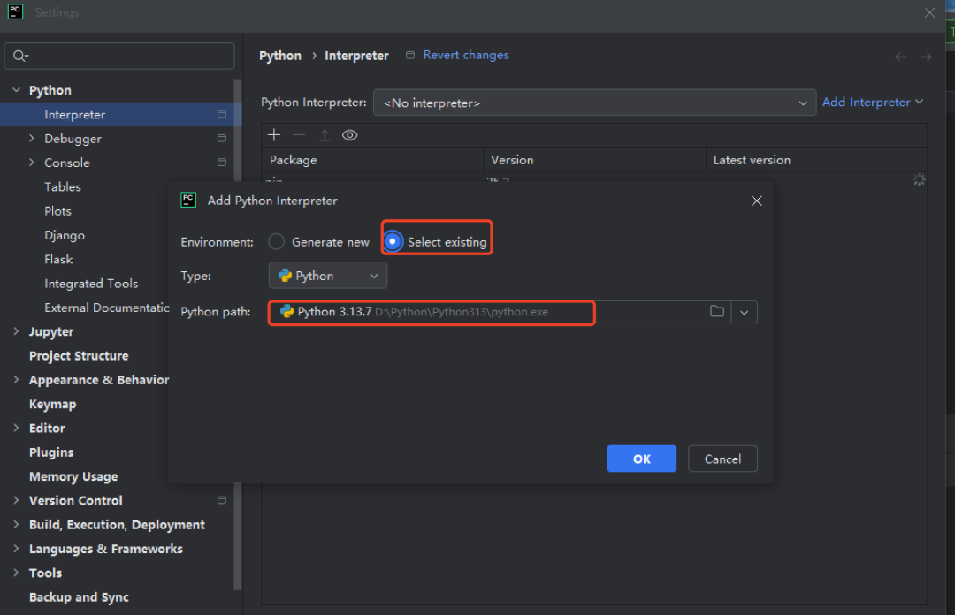The height and width of the screenshot is (615, 955).
Task: Click the uninstall package minus icon
Action: click(x=299, y=135)
